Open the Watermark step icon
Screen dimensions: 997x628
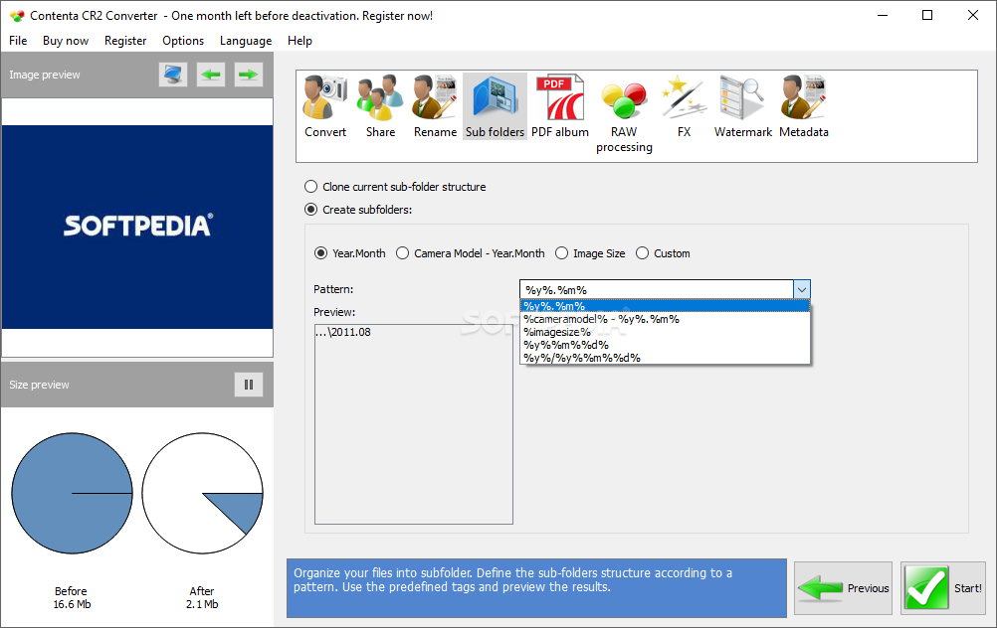tap(742, 106)
